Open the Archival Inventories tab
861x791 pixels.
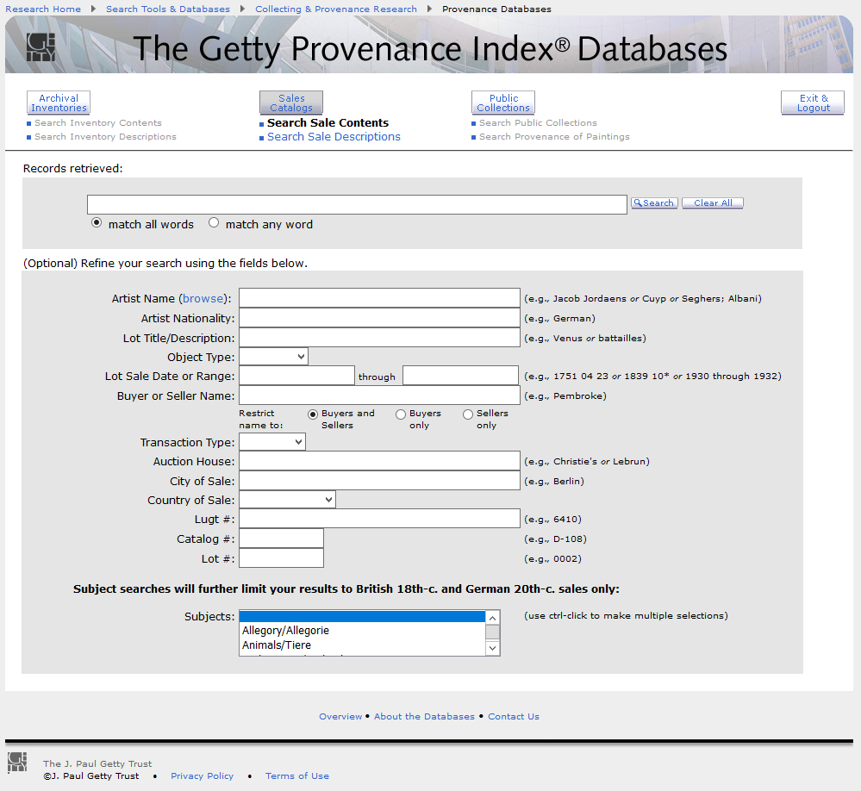click(59, 103)
